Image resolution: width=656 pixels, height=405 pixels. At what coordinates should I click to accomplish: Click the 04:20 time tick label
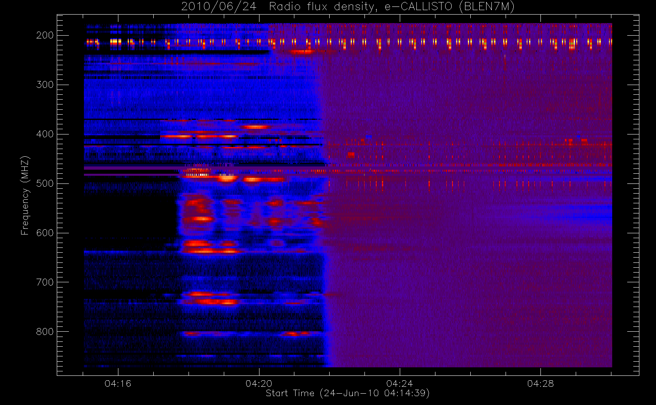pyautogui.click(x=259, y=384)
